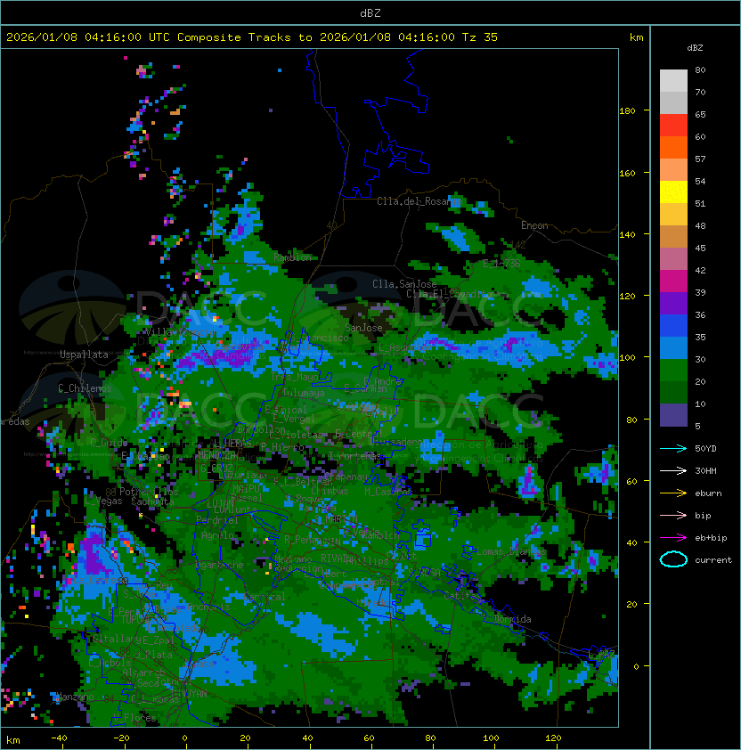Click the '180' tick on the vertical km axis
The height and width of the screenshot is (750, 741).
pos(627,111)
